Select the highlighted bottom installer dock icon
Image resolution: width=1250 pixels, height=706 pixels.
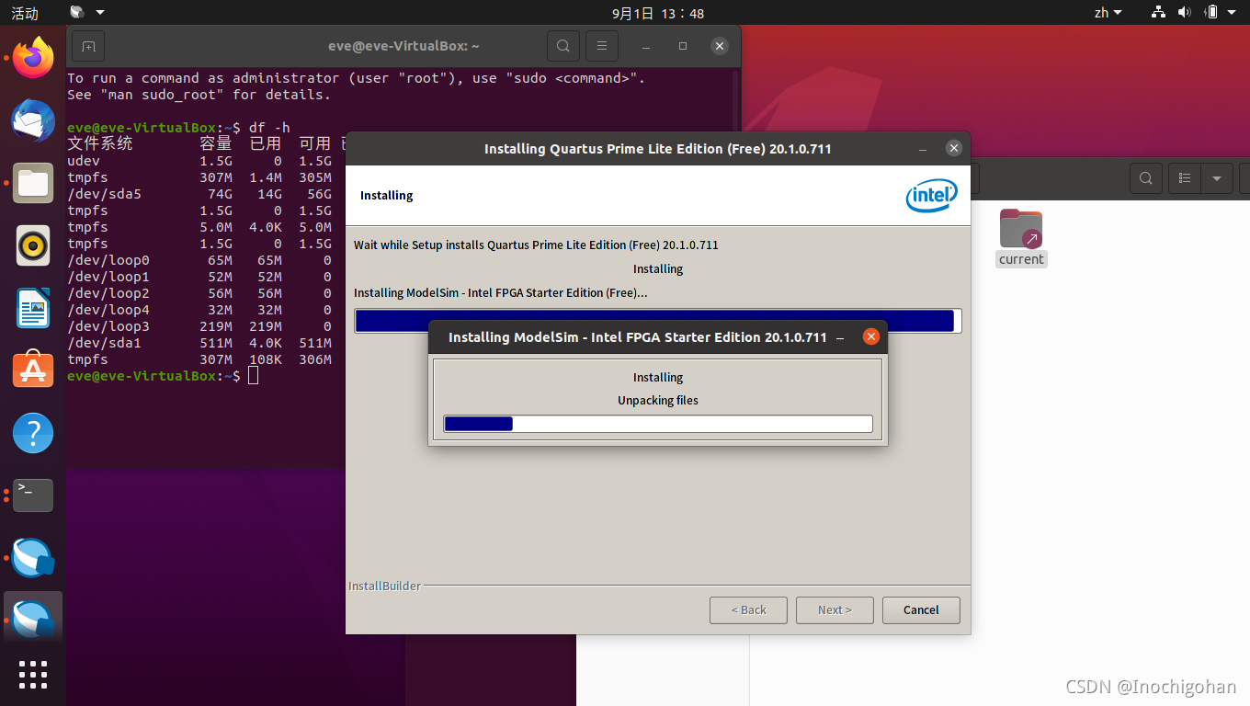[x=33, y=621]
